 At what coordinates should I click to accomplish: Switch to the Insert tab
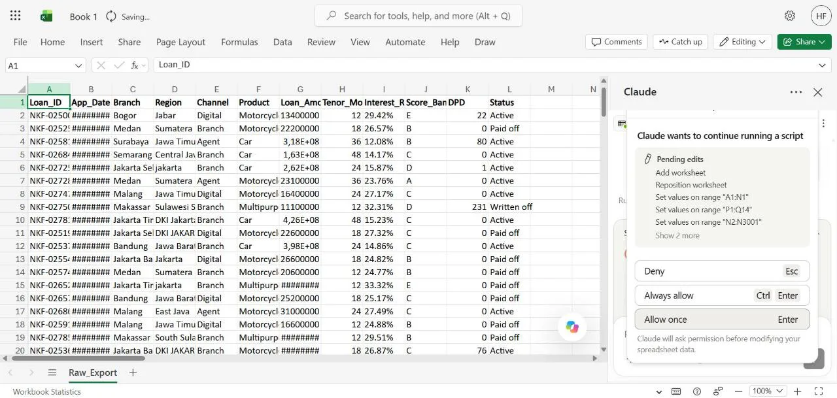click(92, 42)
